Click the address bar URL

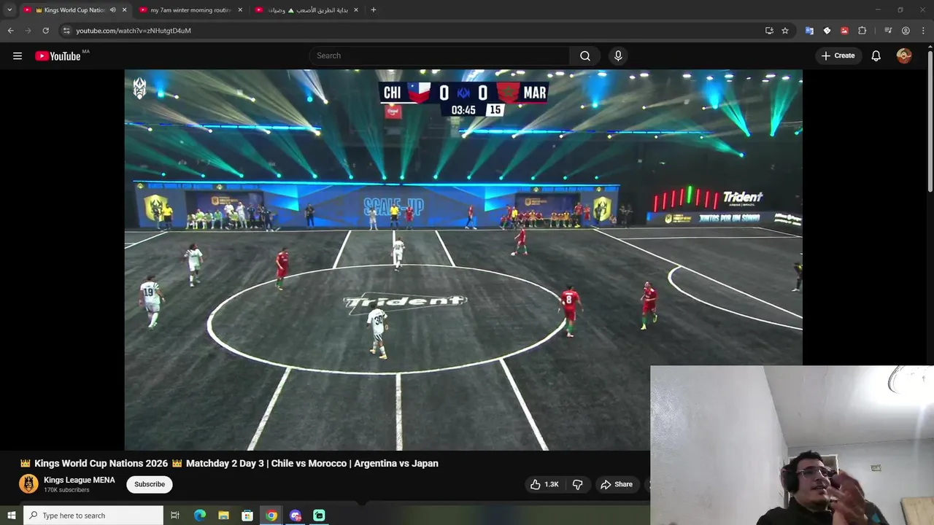[x=134, y=31]
